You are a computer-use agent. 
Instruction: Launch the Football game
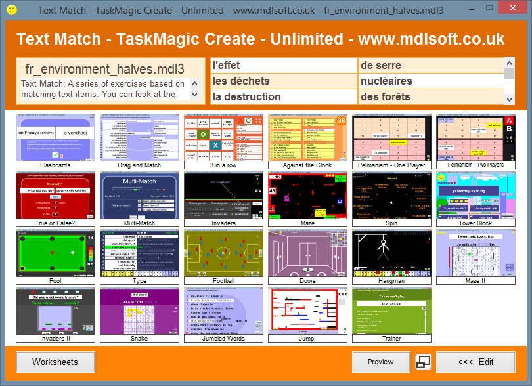223,257
